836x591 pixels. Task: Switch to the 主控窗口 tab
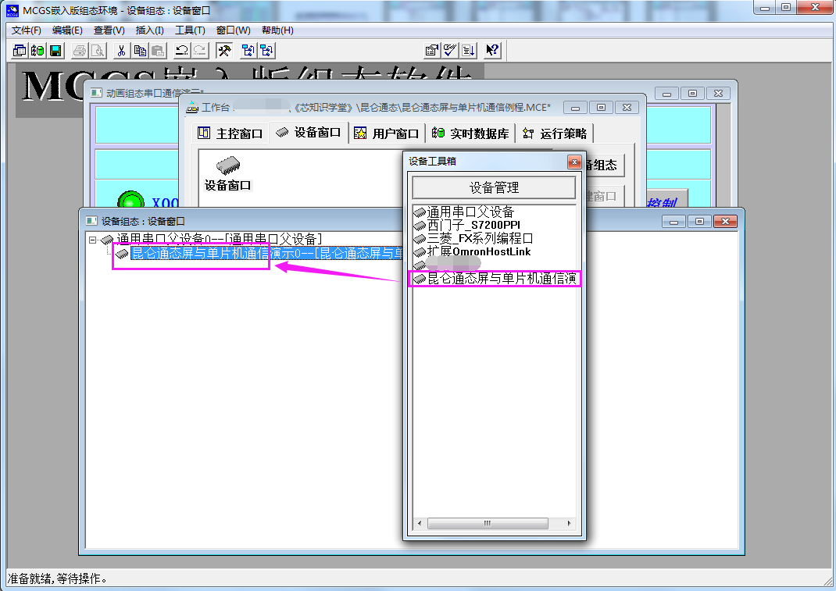click(230, 134)
